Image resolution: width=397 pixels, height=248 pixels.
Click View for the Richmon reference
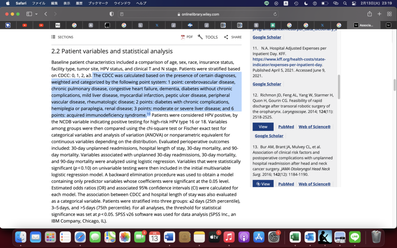[x=263, y=126]
